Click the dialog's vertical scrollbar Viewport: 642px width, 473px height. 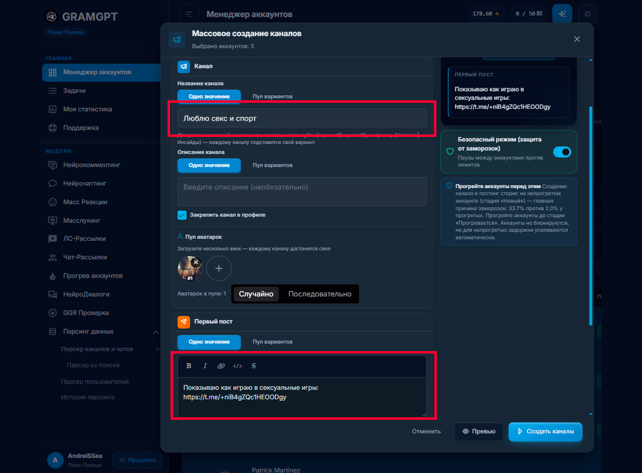click(590, 216)
